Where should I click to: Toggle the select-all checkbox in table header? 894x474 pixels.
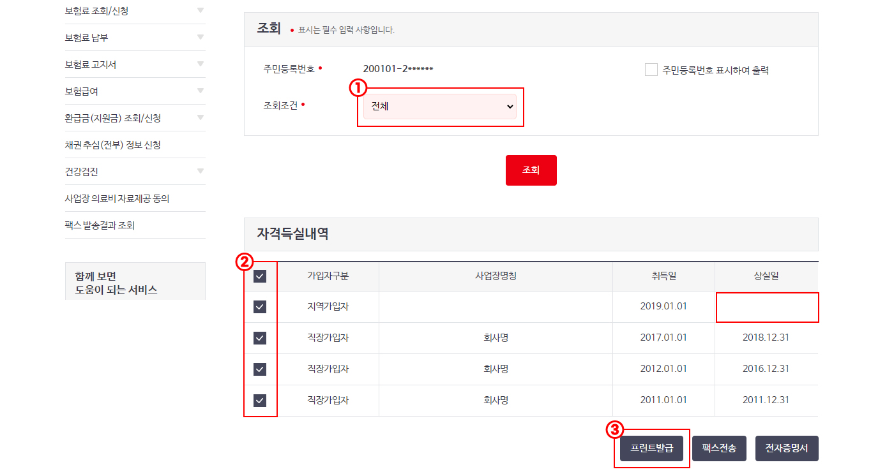click(260, 276)
